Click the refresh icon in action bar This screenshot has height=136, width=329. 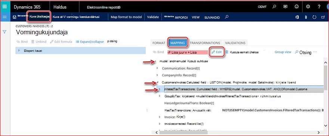[x=314, y=17]
